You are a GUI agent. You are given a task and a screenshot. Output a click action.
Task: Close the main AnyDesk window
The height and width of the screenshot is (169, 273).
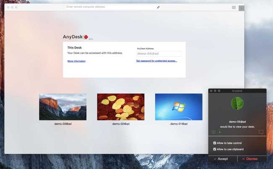tap(8, 7)
